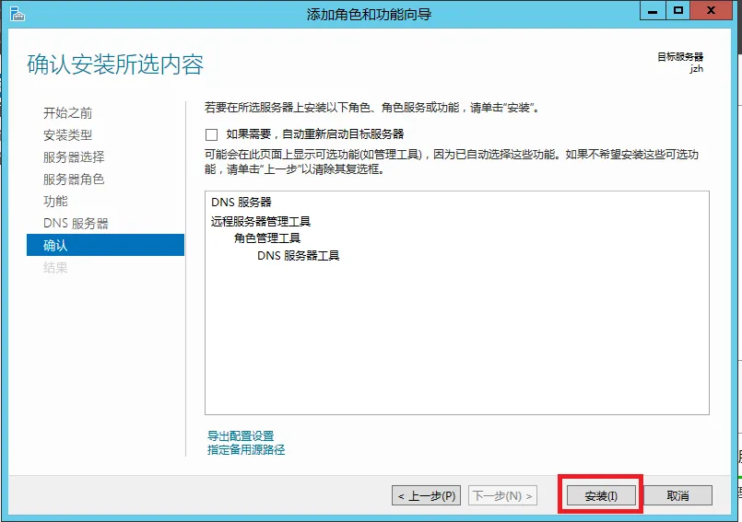The width and height of the screenshot is (742, 522).
Task: Maximize the wizard window
Action: click(678, 11)
